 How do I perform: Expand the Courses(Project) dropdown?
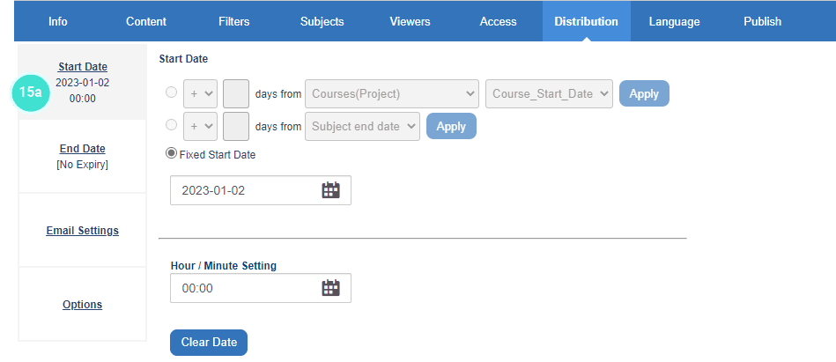coord(392,94)
